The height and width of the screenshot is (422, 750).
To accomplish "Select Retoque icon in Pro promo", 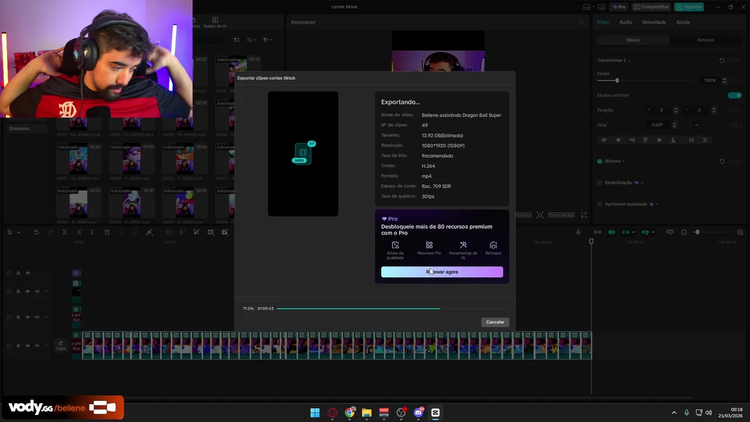I will tap(493, 245).
